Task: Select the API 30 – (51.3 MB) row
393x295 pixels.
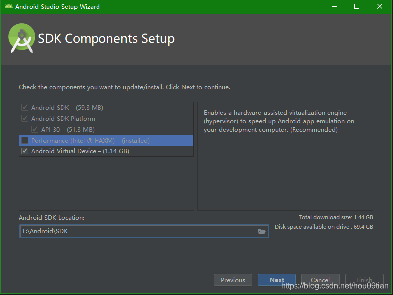Action: pos(106,129)
